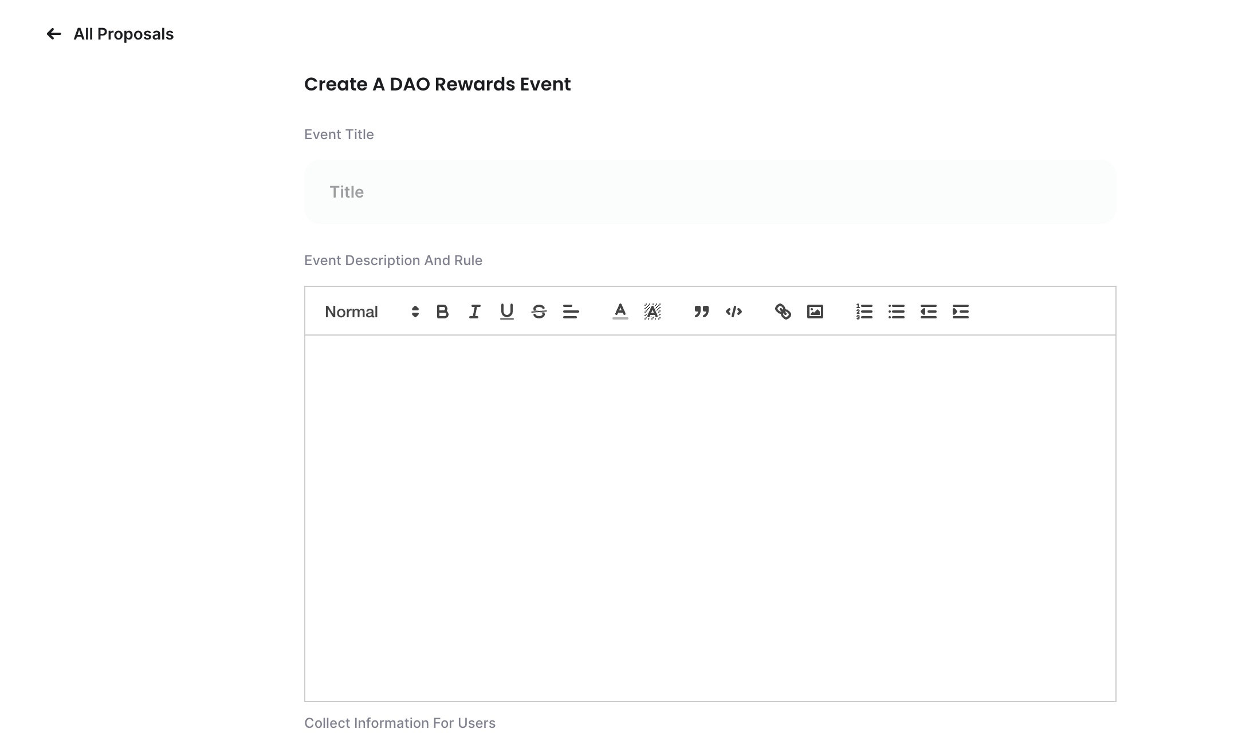This screenshot has height=733, width=1234.
Task: Toggle italic formatting in editor toolbar
Action: click(474, 312)
